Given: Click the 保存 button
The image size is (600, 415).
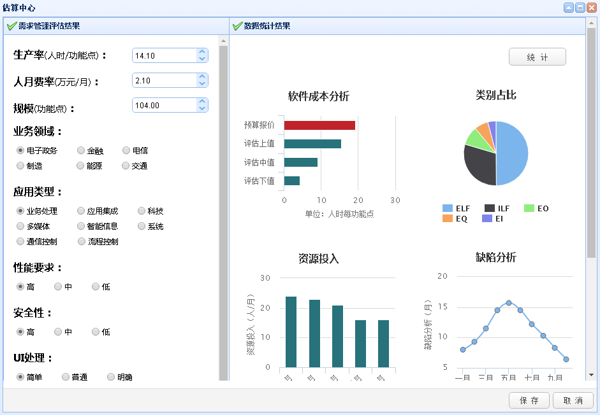Looking at the screenshot, I should [529, 400].
